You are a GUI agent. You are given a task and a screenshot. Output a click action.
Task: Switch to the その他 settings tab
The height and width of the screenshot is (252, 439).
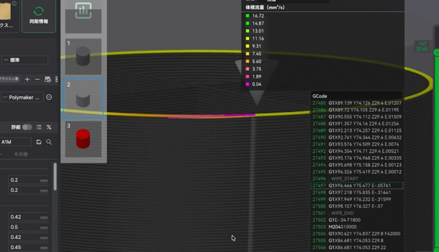coord(21,154)
